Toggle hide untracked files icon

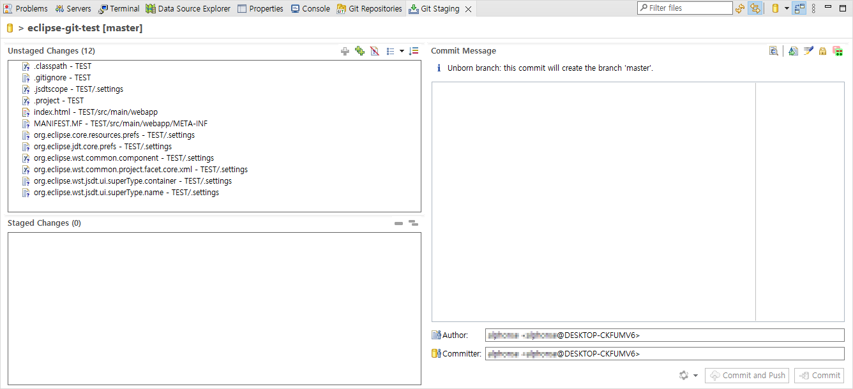[375, 51]
